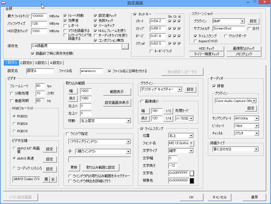Screen dimensions: 271x204
Task: Enable the 分散処理 checkbox
Action: 12,93
